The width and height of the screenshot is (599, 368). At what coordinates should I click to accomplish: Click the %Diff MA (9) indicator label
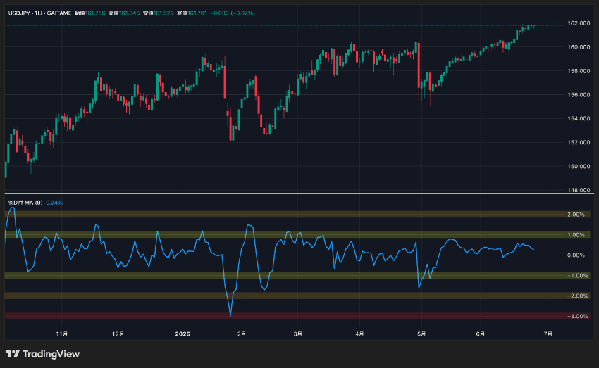(25, 203)
